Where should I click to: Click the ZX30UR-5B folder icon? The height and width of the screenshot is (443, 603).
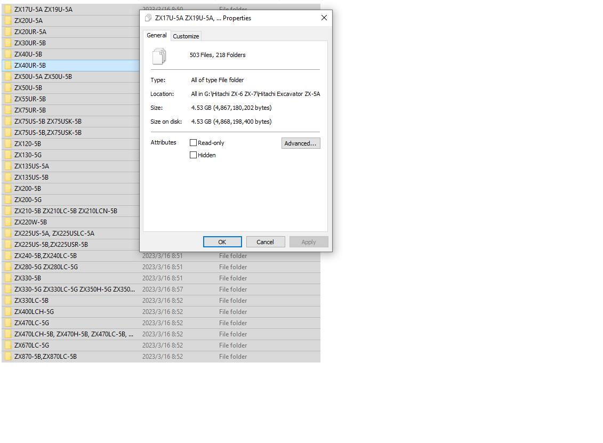[8, 43]
